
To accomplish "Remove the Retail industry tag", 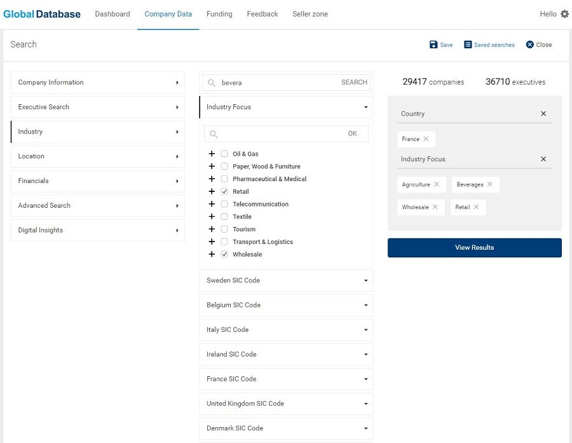I will click(476, 207).
